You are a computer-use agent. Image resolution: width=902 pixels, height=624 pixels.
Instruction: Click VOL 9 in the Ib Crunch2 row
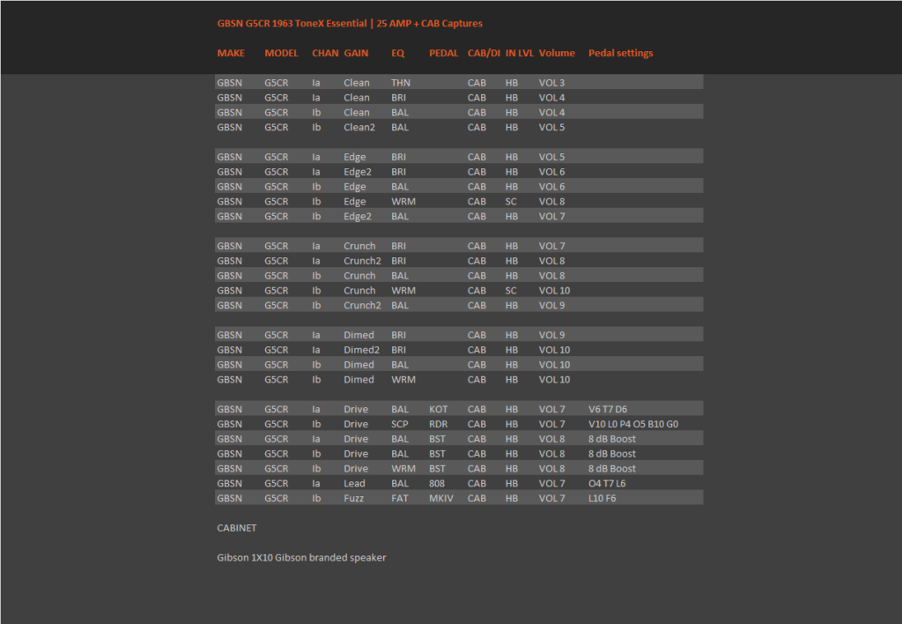click(551, 305)
